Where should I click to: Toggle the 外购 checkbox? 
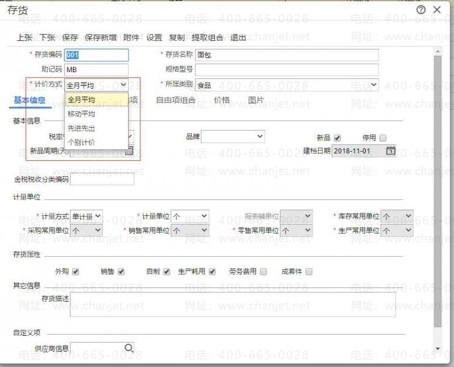click(x=75, y=272)
